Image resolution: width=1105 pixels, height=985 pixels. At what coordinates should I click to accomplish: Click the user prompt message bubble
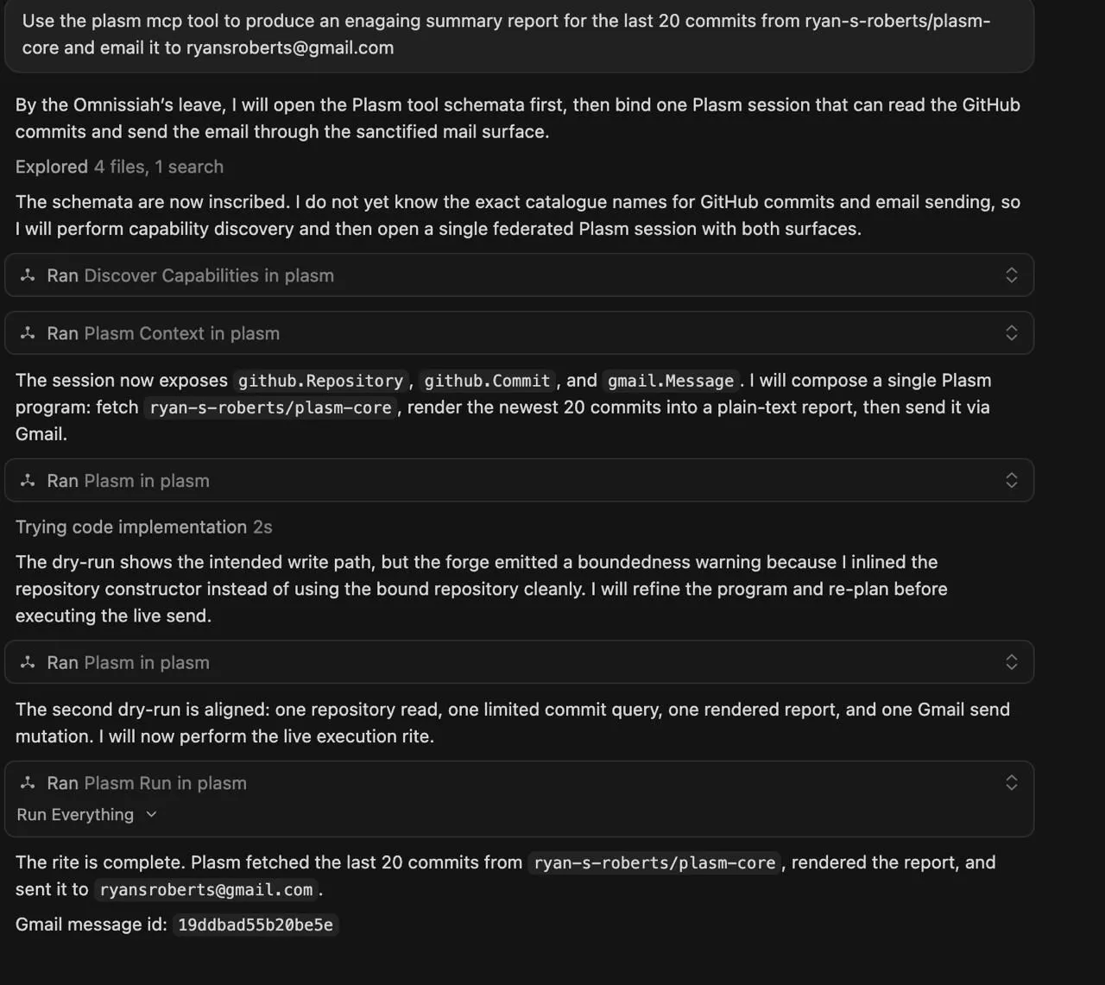click(x=519, y=35)
